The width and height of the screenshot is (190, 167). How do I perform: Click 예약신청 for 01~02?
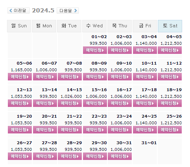click(x=95, y=50)
